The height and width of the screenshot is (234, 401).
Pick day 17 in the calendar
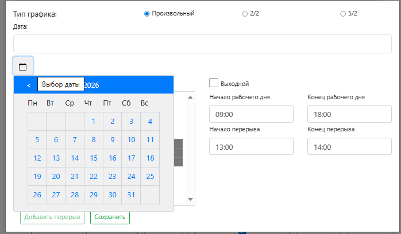point(131,158)
